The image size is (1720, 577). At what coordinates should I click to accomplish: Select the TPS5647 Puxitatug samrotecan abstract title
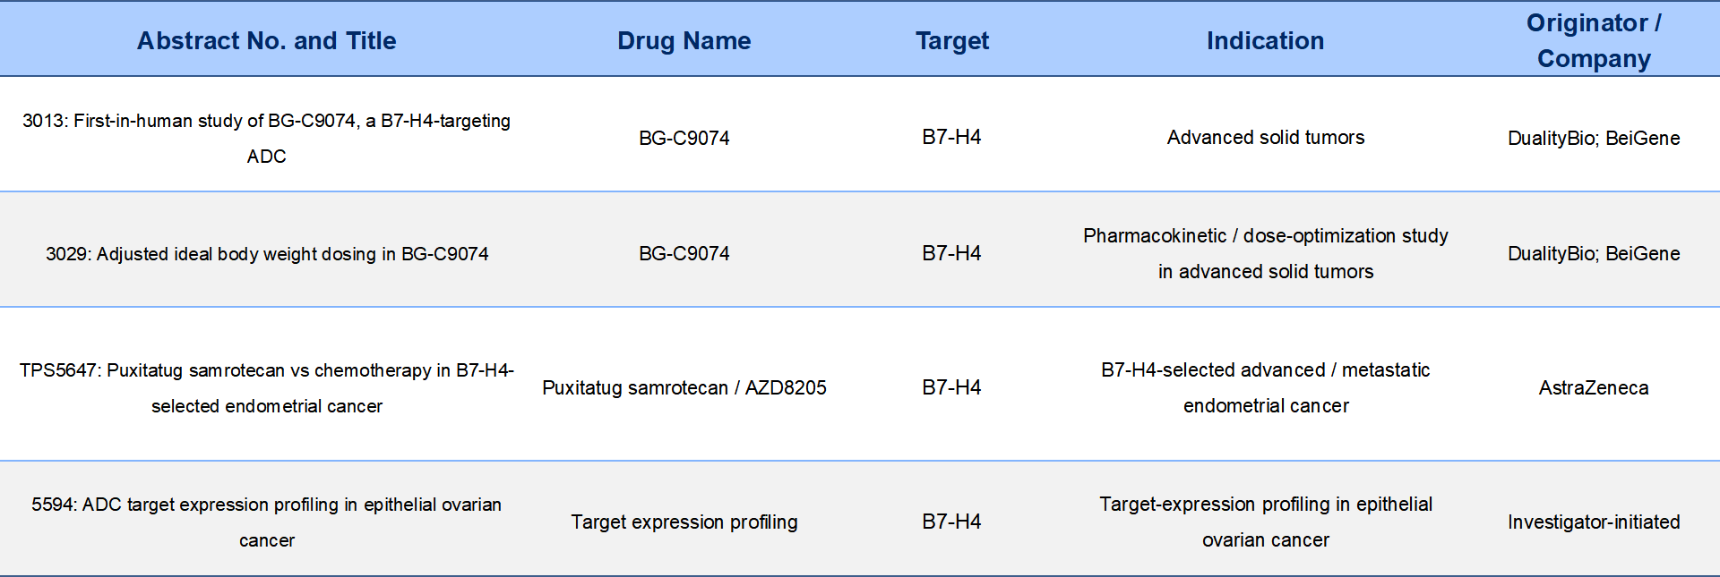266,387
